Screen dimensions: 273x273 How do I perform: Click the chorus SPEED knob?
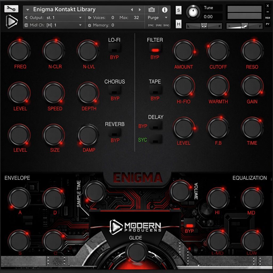coord(54,93)
